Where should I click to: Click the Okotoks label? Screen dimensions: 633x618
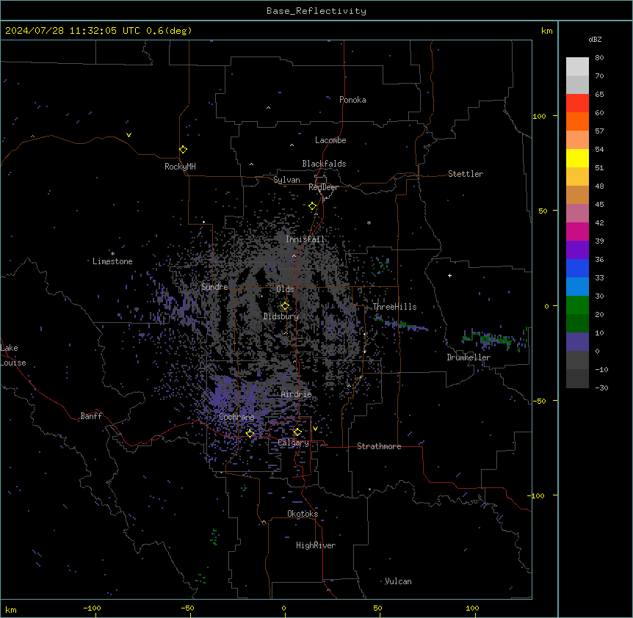[x=303, y=514]
